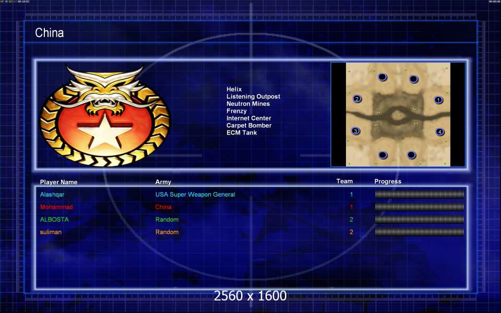Click 'Frenzy' in the unit list
This screenshot has height=313, width=501.
click(237, 111)
